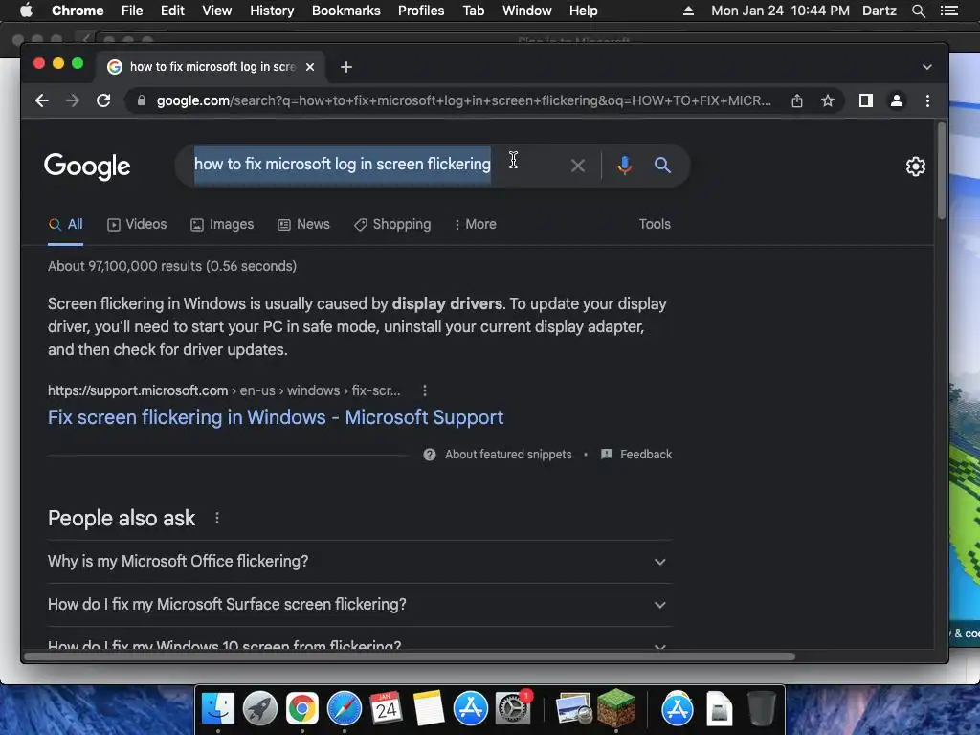Click the Apple menu logo
Screen dimensions: 980x735
click(26, 11)
